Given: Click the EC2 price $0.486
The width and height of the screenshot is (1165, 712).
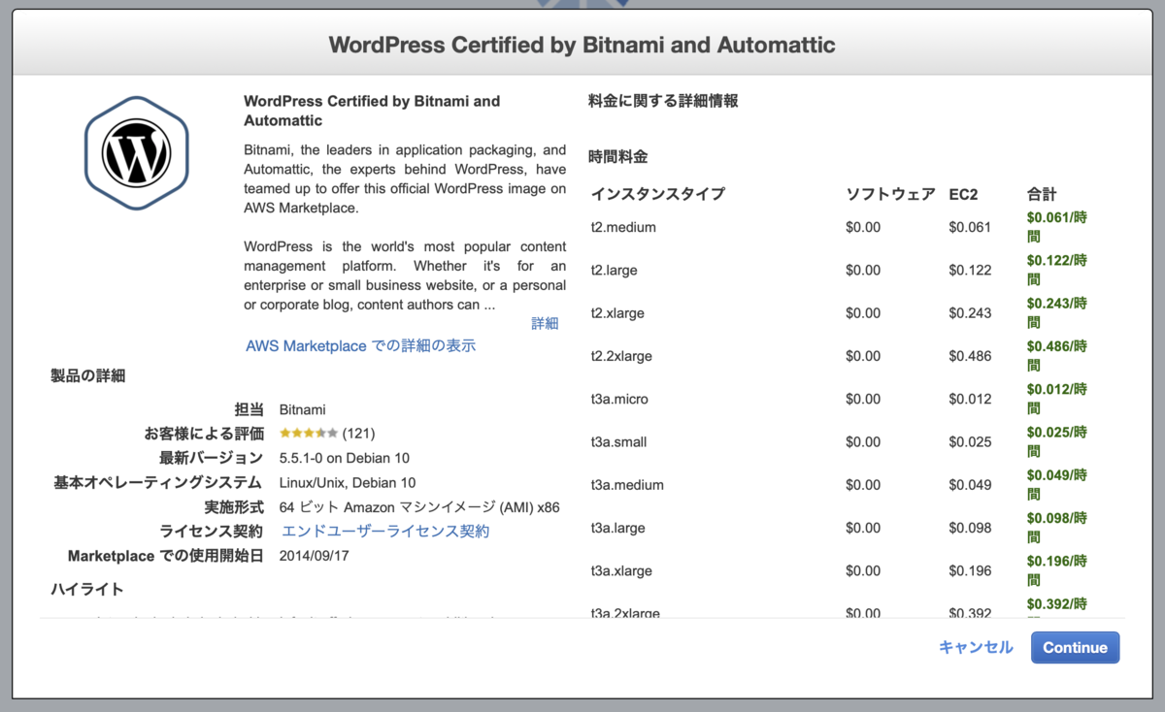Looking at the screenshot, I should 970,356.
